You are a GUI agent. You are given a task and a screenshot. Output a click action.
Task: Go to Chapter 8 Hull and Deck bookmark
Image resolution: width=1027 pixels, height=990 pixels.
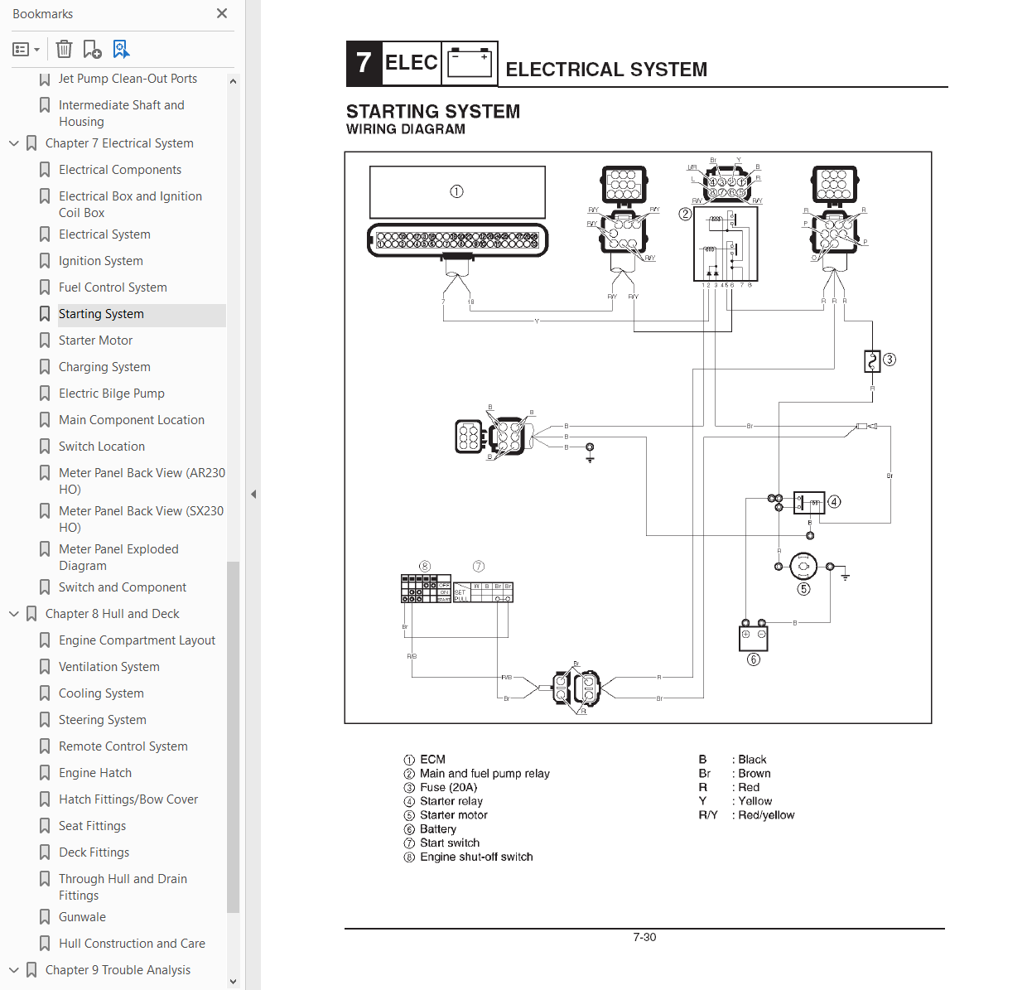point(113,614)
